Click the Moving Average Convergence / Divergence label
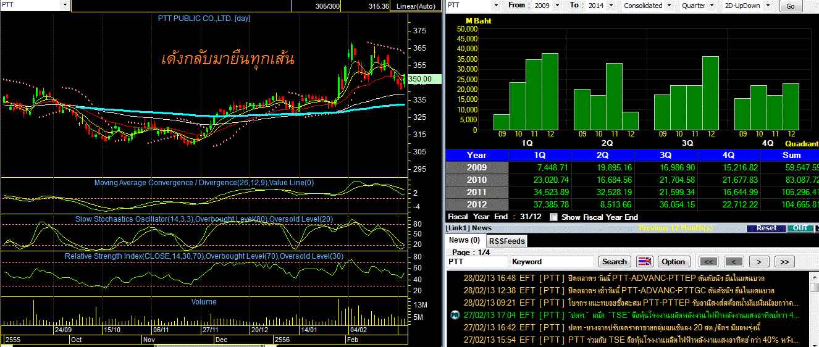The height and width of the screenshot is (347, 819). [x=204, y=182]
